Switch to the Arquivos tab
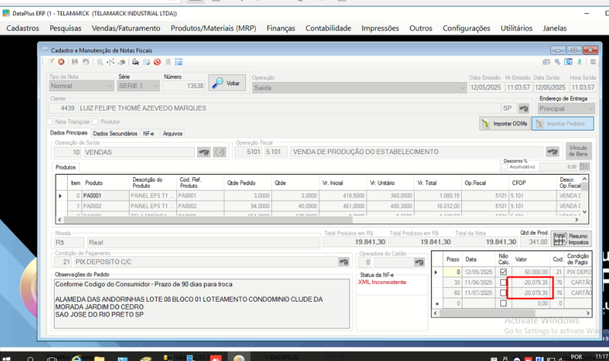 [173, 134]
